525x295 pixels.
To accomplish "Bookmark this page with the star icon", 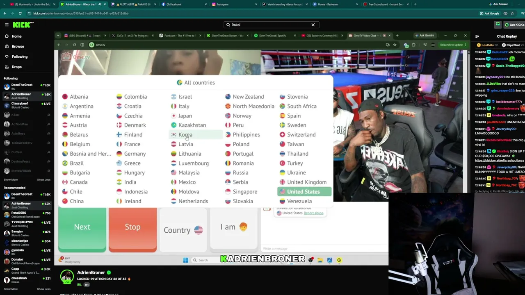I will 512,14.
